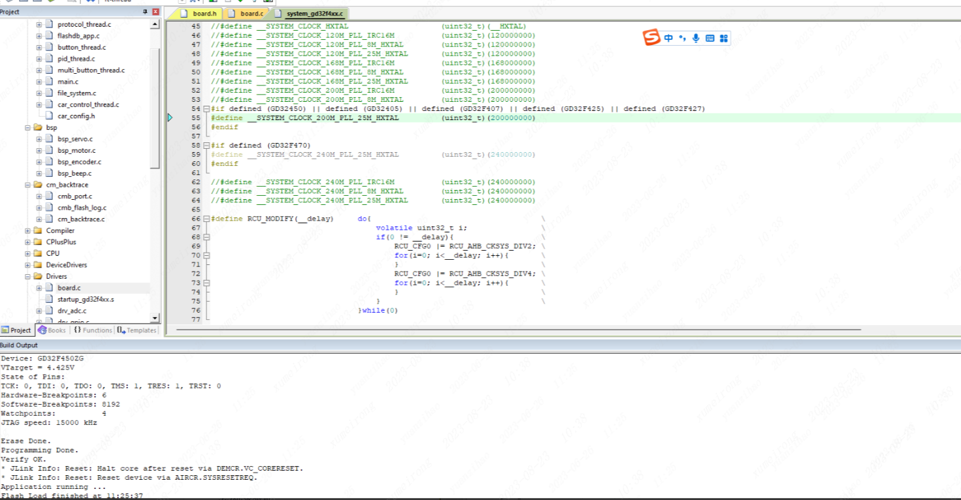Viewport: 961px width, 500px height.
Task: Switch to the board.h editor tab
Action: coord(197,13)
